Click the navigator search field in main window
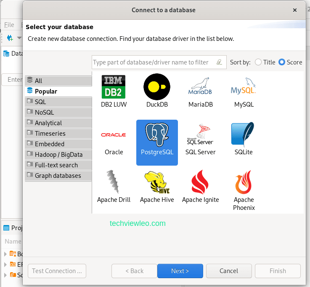This screenshot has height=287, width=310. pos(12,80)
